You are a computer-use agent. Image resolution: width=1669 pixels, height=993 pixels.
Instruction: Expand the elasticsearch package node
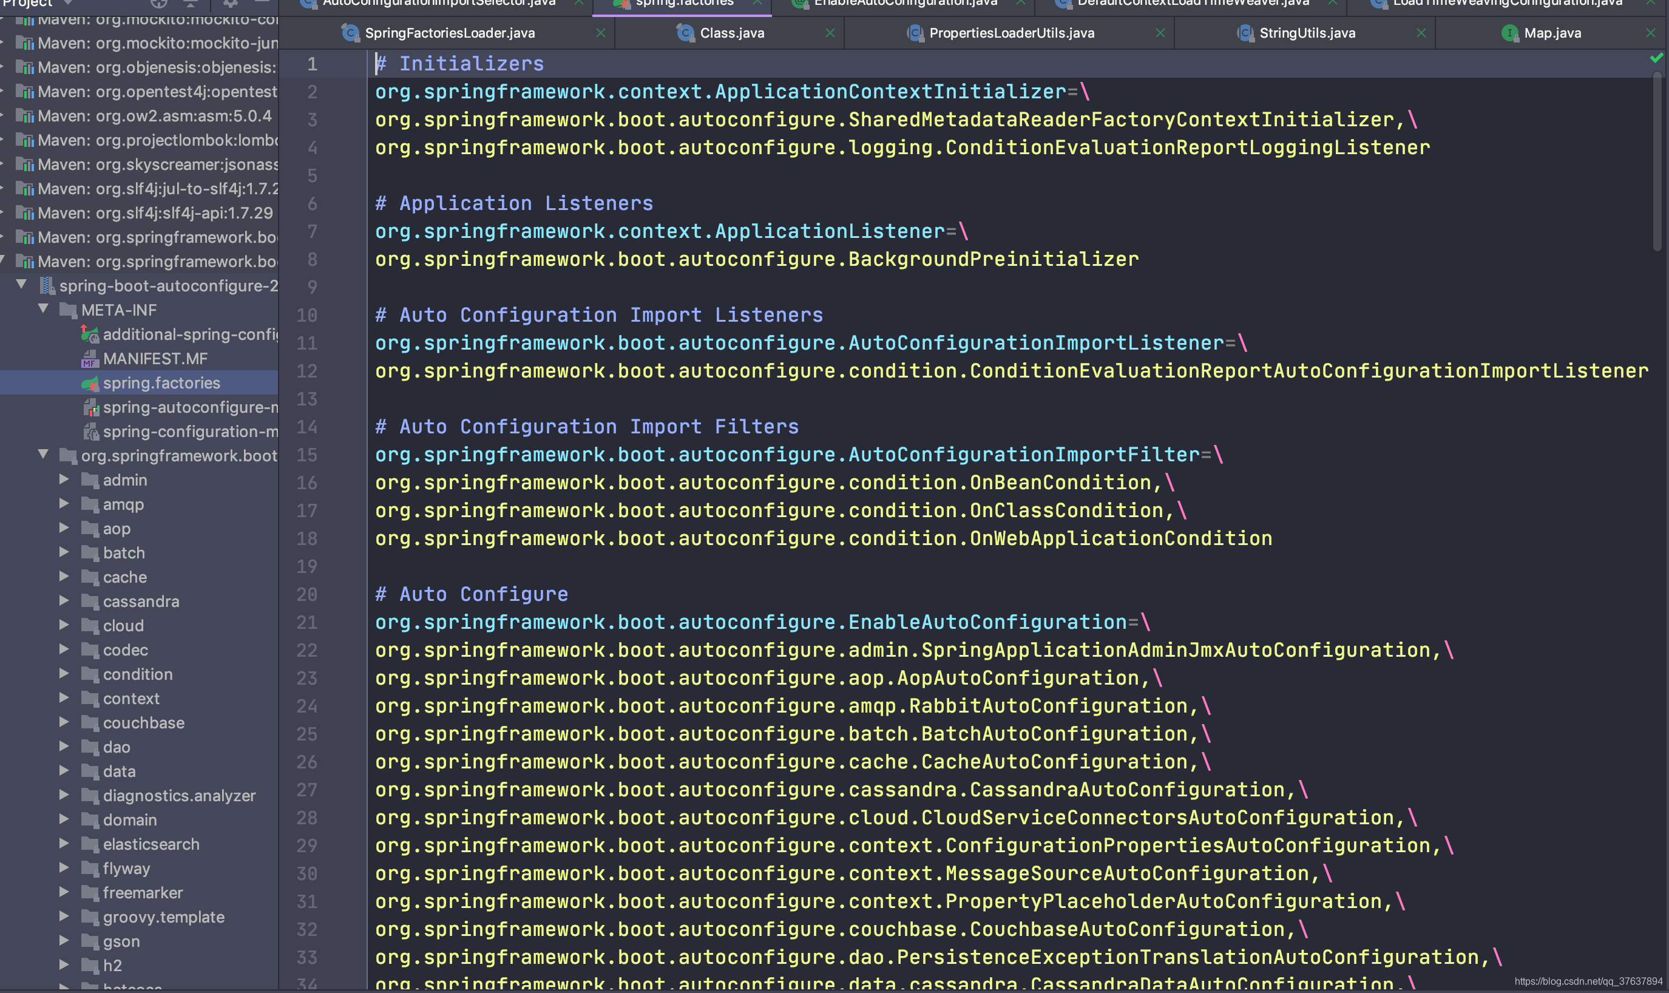tap(64, 843)
